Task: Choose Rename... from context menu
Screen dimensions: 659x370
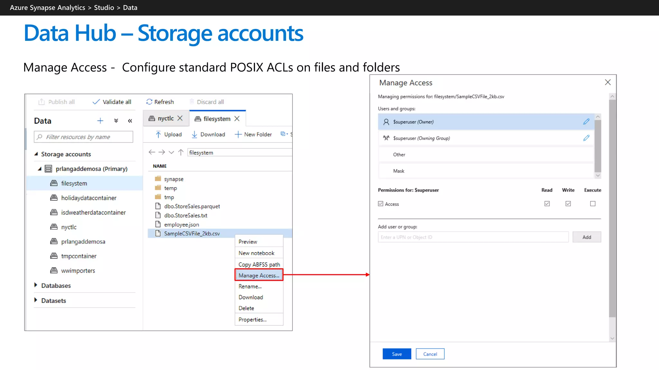Action: (259, 286)
